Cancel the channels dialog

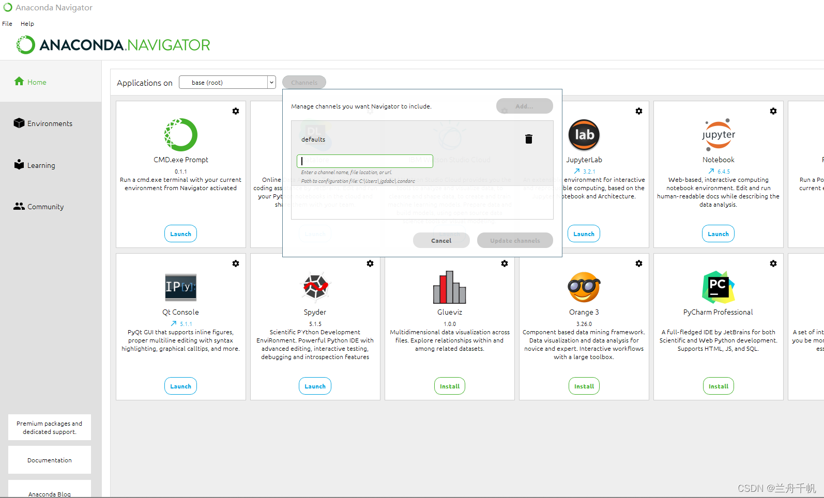click(441, 240)
